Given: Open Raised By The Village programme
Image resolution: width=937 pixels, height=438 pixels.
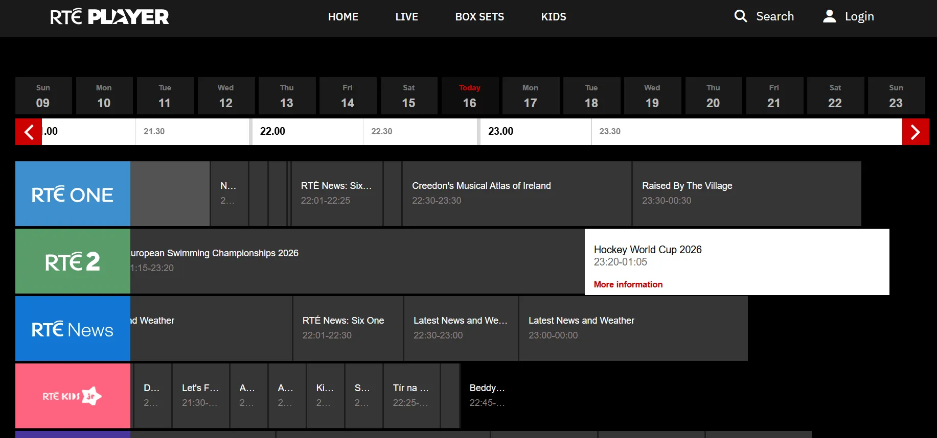Looking at the screenshot, I should coord(747,194).
